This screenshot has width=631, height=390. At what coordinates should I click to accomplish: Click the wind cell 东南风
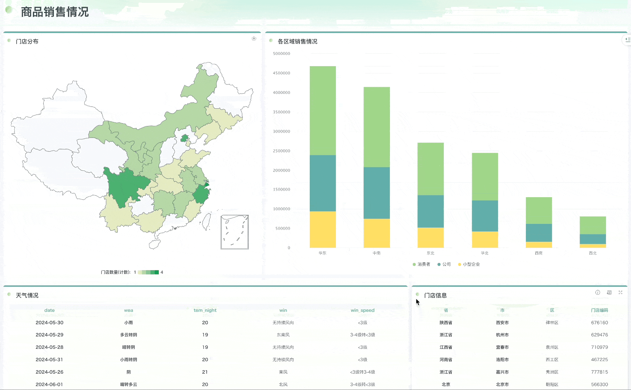tap(283, 335)
